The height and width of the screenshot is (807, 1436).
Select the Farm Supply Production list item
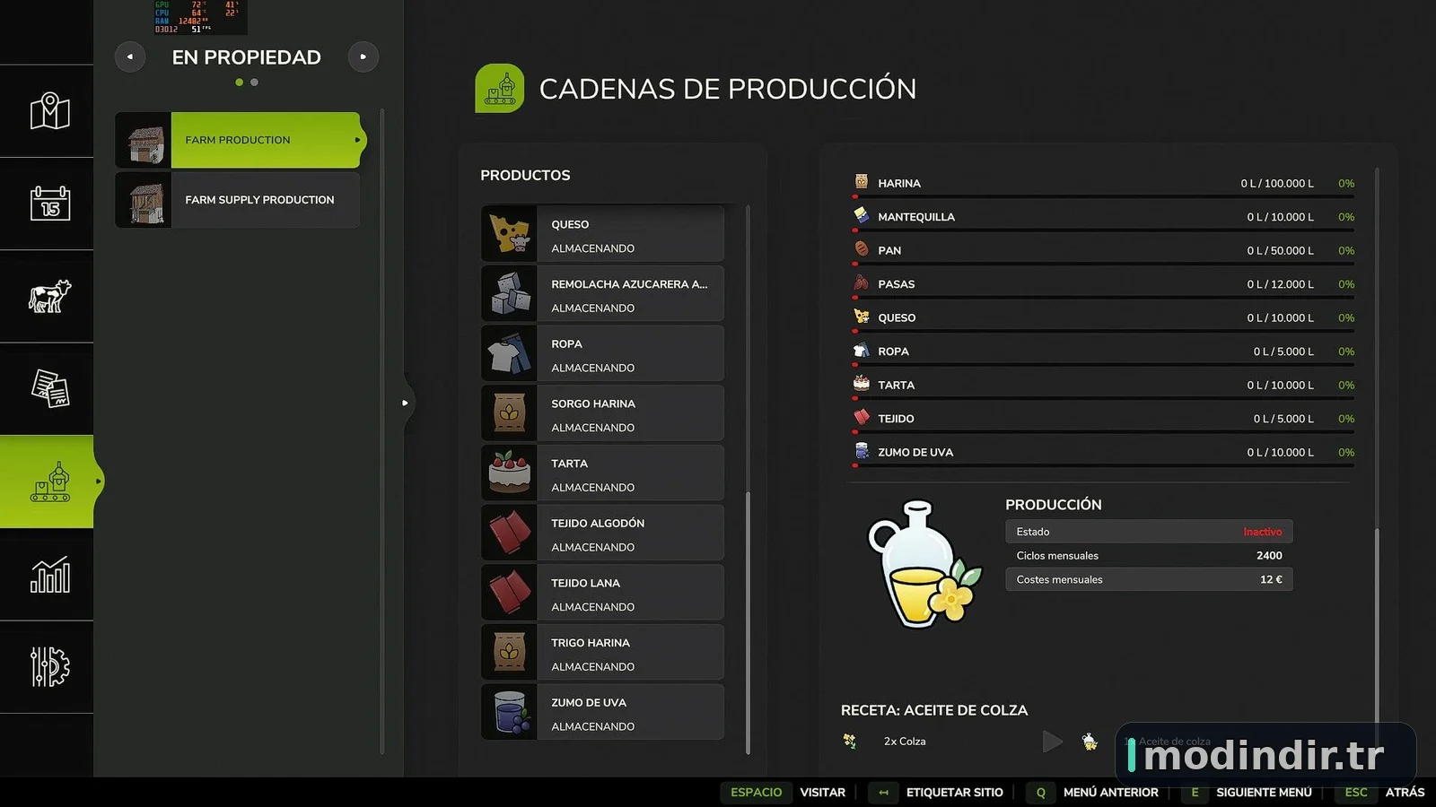pyautogui.click(x=238, y=200)
